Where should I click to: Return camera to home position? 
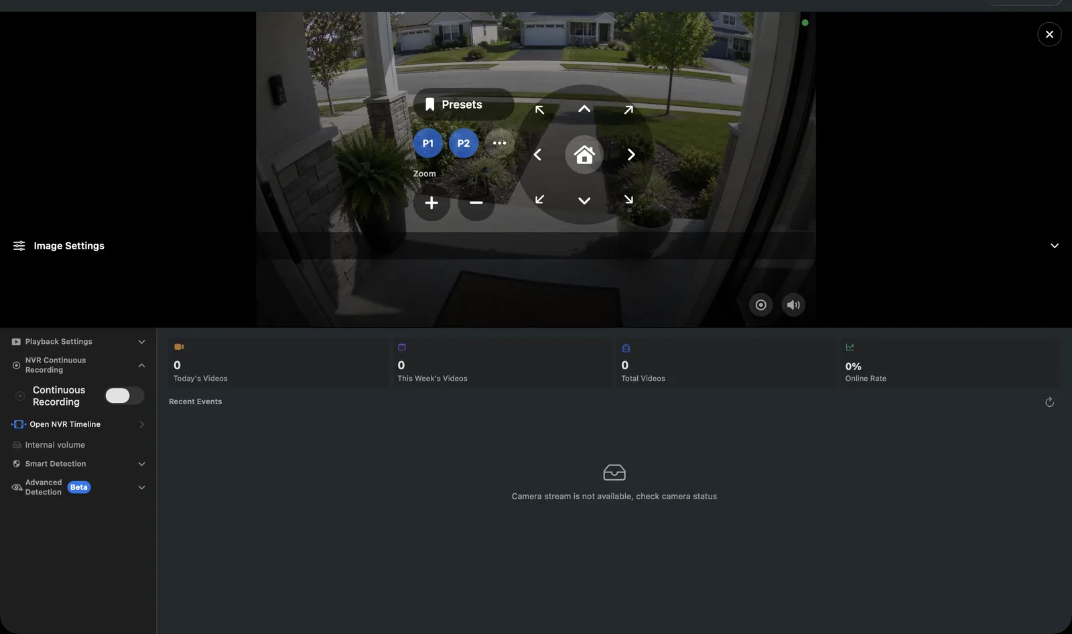[584, 155]
